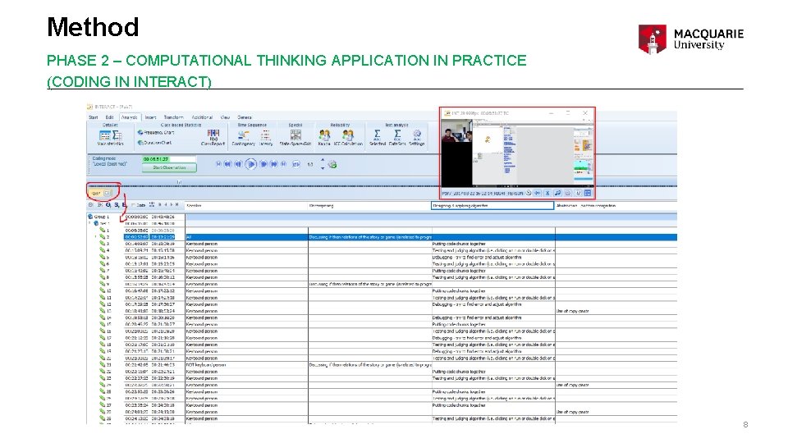Open the Class Report tool
Viewport: 788px width, 443px height.
pos(213,138)
